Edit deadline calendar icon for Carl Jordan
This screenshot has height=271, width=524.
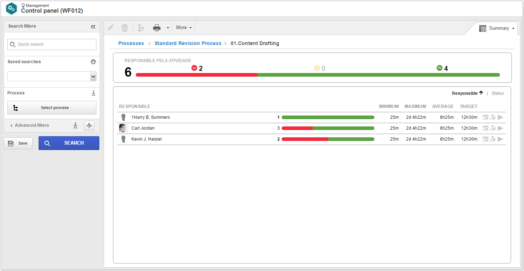[x=486, y=128]
